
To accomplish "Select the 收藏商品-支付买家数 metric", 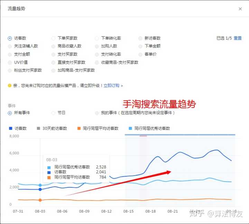I will [97, 63].
